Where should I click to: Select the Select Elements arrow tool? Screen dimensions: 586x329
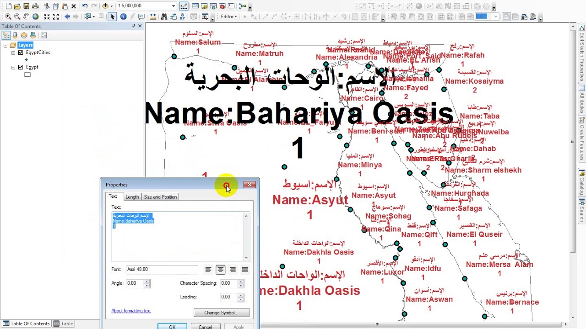[x=112, y=16]
